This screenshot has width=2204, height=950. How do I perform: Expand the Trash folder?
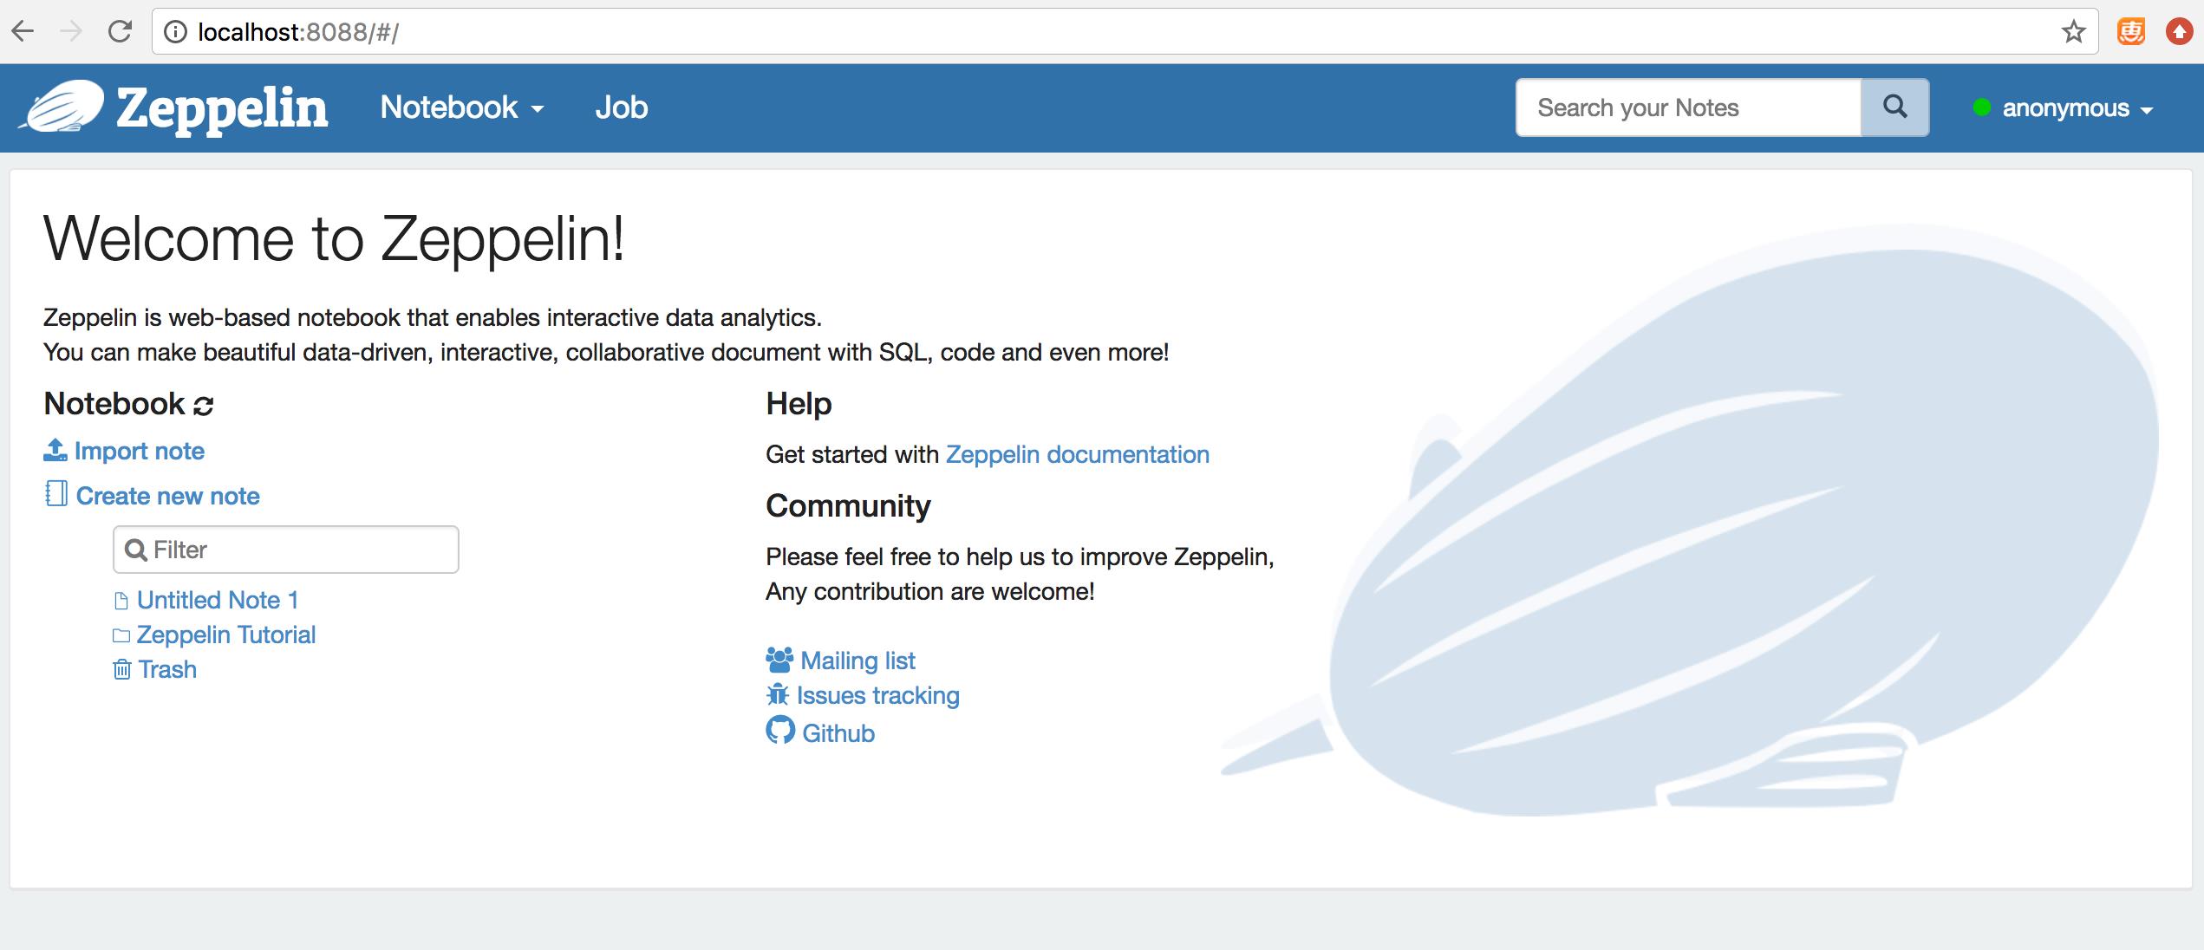(167, 669)
